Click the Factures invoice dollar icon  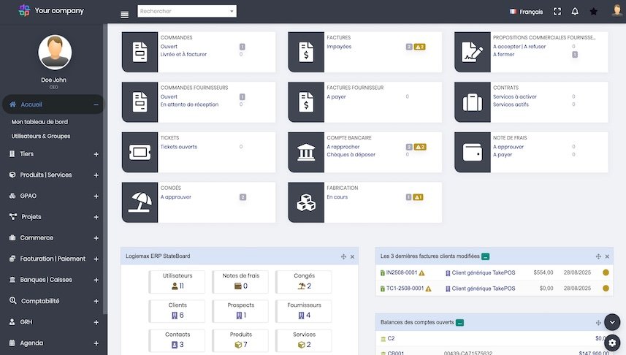[x=306, y=52]
